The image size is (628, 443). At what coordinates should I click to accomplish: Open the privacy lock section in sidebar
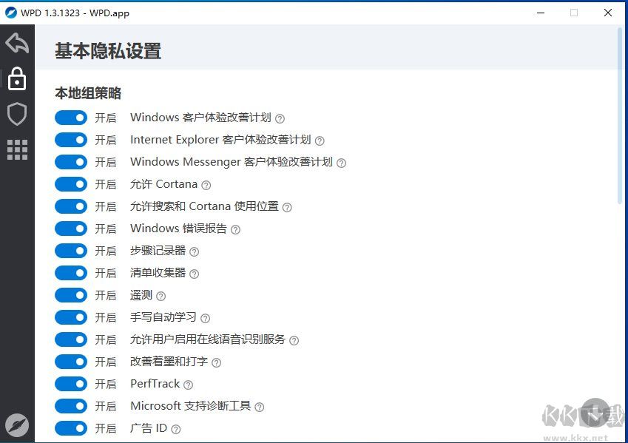click(x=17, y=78)
